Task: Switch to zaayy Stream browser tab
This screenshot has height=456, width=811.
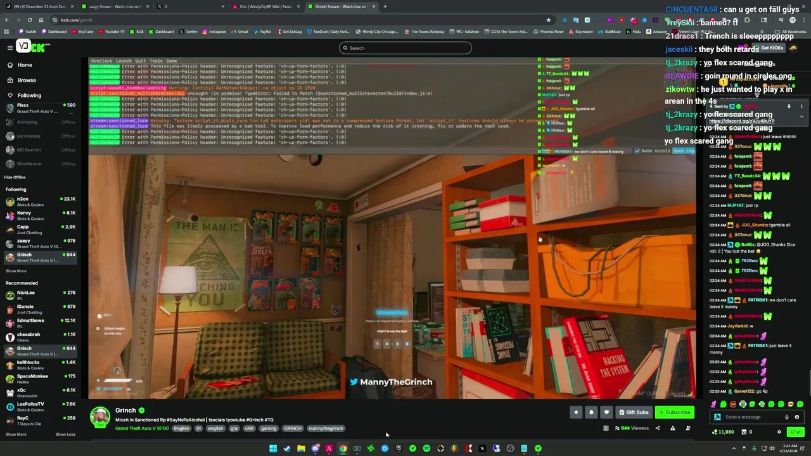Action: [114, 6]
